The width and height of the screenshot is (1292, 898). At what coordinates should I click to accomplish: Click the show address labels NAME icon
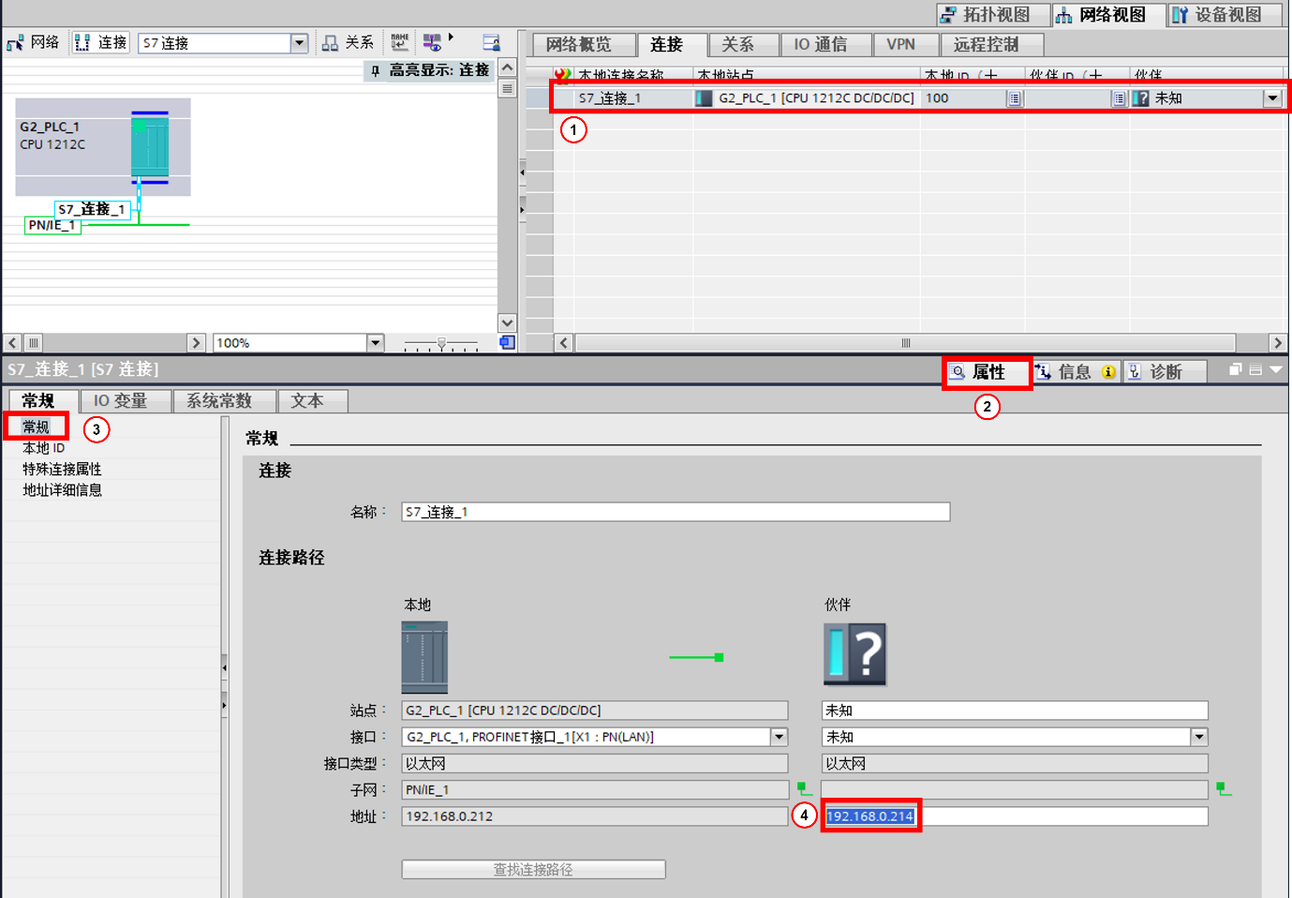400,42
